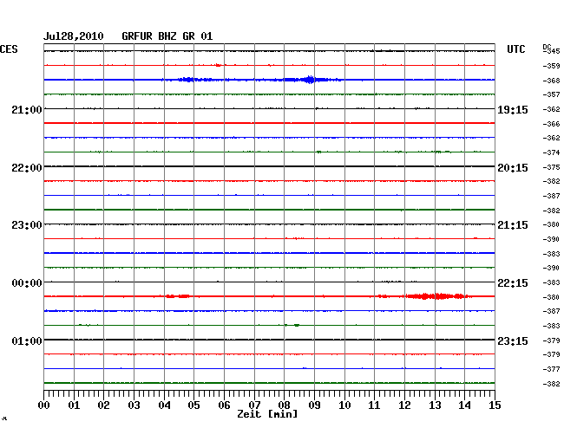564x428 pixels.
Task: Click the -362 value beside 19:15 UTC
Action: coord(551,109)
